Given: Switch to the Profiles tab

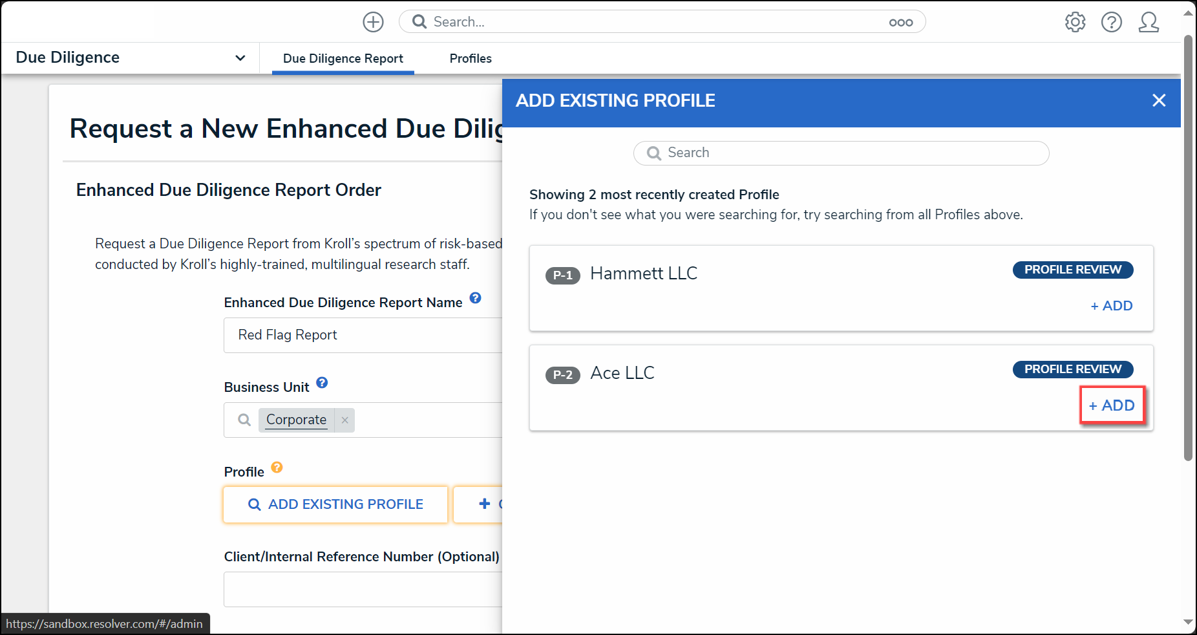Looking at the screenshot, I should pyautogui.click(x=471, y=59).
